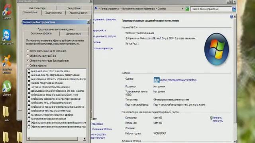Check Эффекты затухания при обращении к меню
255x143 pixels.
click(29, 123)
